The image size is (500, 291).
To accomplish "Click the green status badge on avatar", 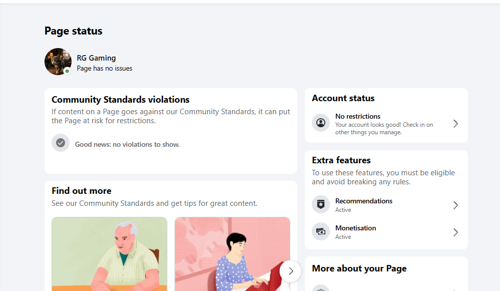I will [67, 71].
